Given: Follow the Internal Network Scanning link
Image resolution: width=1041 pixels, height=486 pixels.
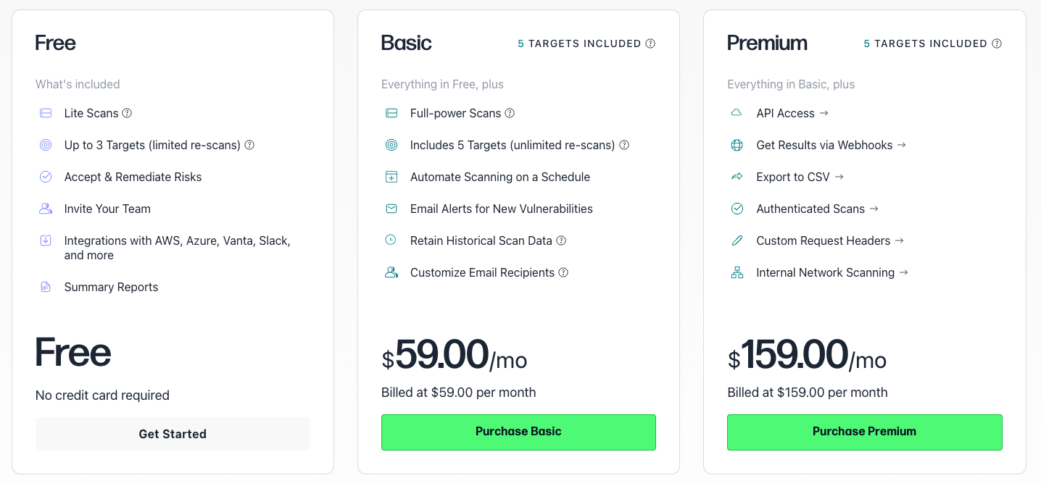Looking at the screenshot, I should (x=832, y=272).
